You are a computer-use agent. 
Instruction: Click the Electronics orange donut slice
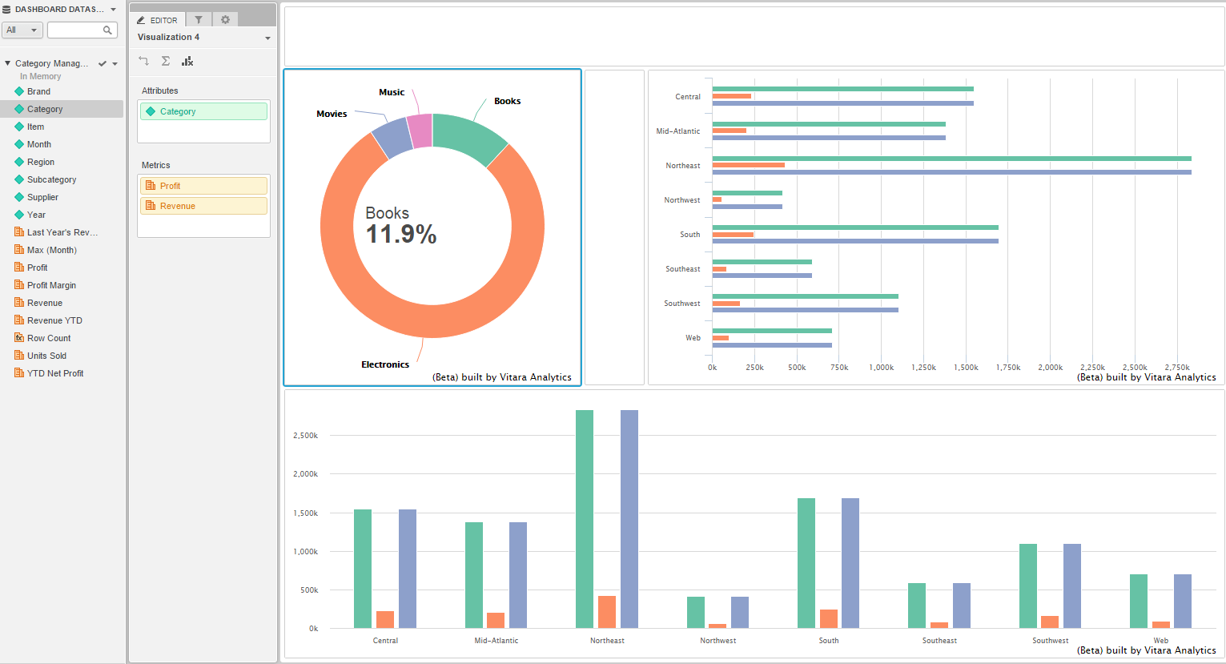(x=432, y=320)
